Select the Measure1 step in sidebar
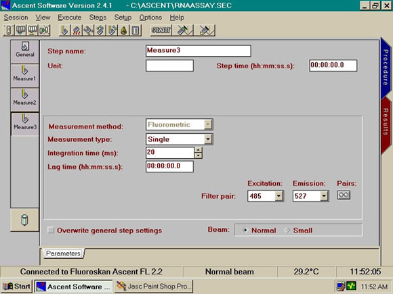Image resolution: width=393 pixels, height=294 pixels. point(25,76)
